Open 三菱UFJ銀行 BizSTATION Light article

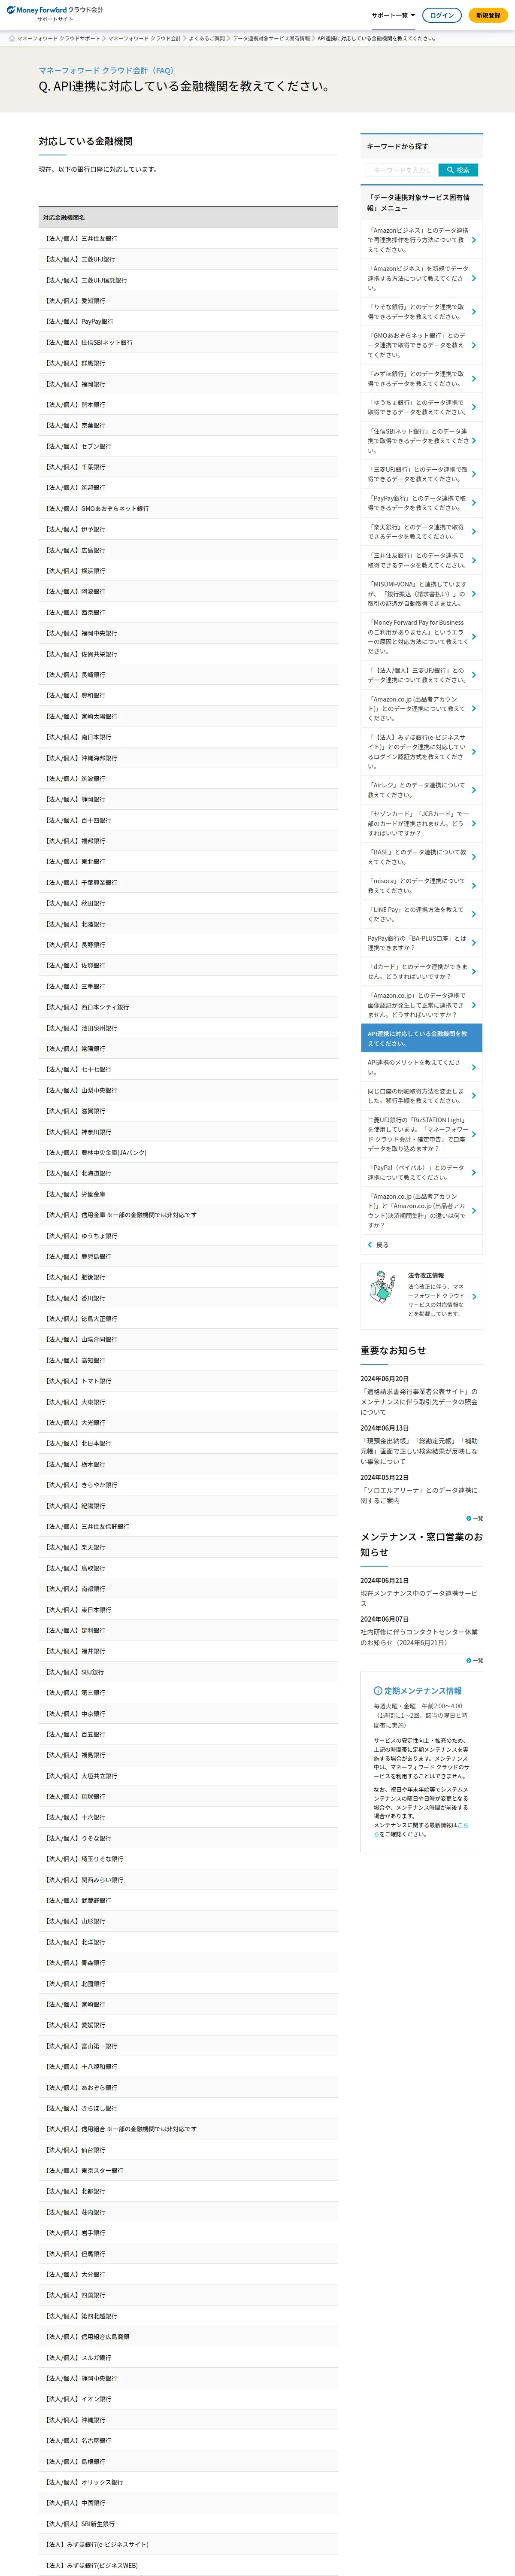(421, 1134)
